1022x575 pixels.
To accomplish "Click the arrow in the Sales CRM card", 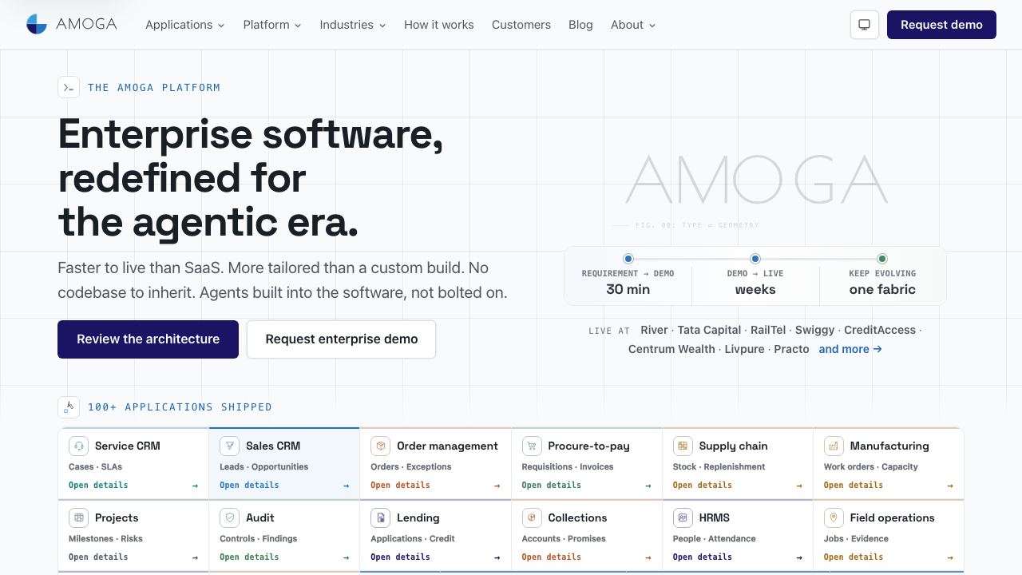I will click(x=346, y=486).
